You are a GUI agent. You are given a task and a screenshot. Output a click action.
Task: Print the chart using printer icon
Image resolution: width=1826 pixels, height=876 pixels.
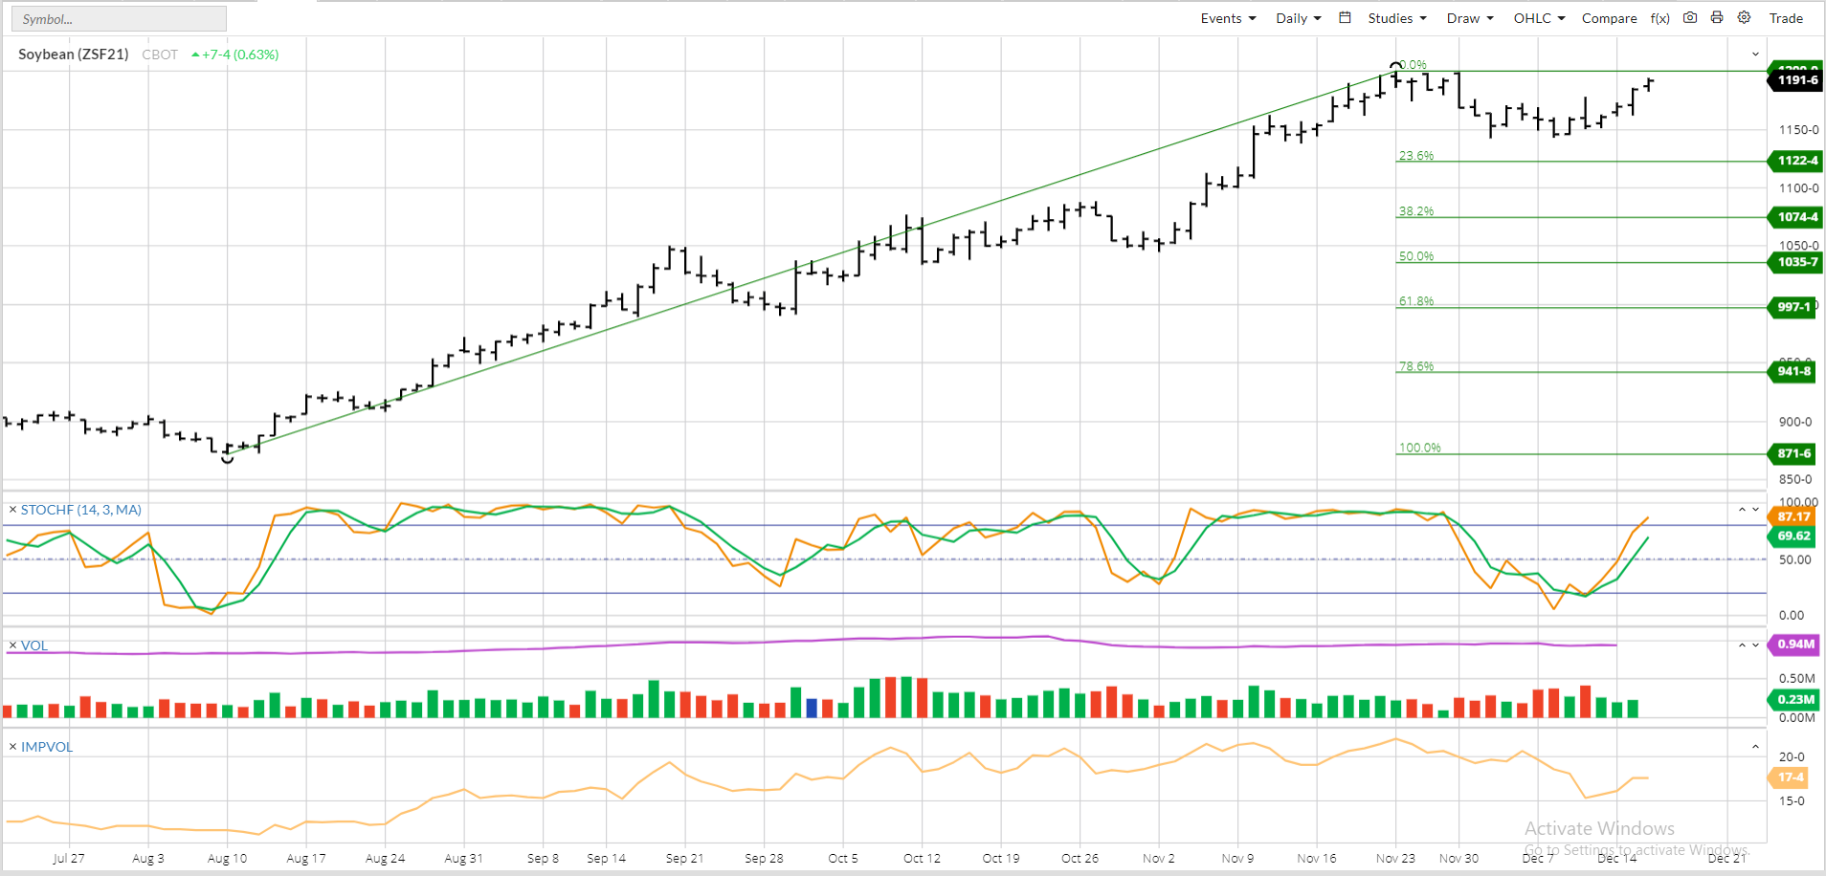(x=1717, y=17)
